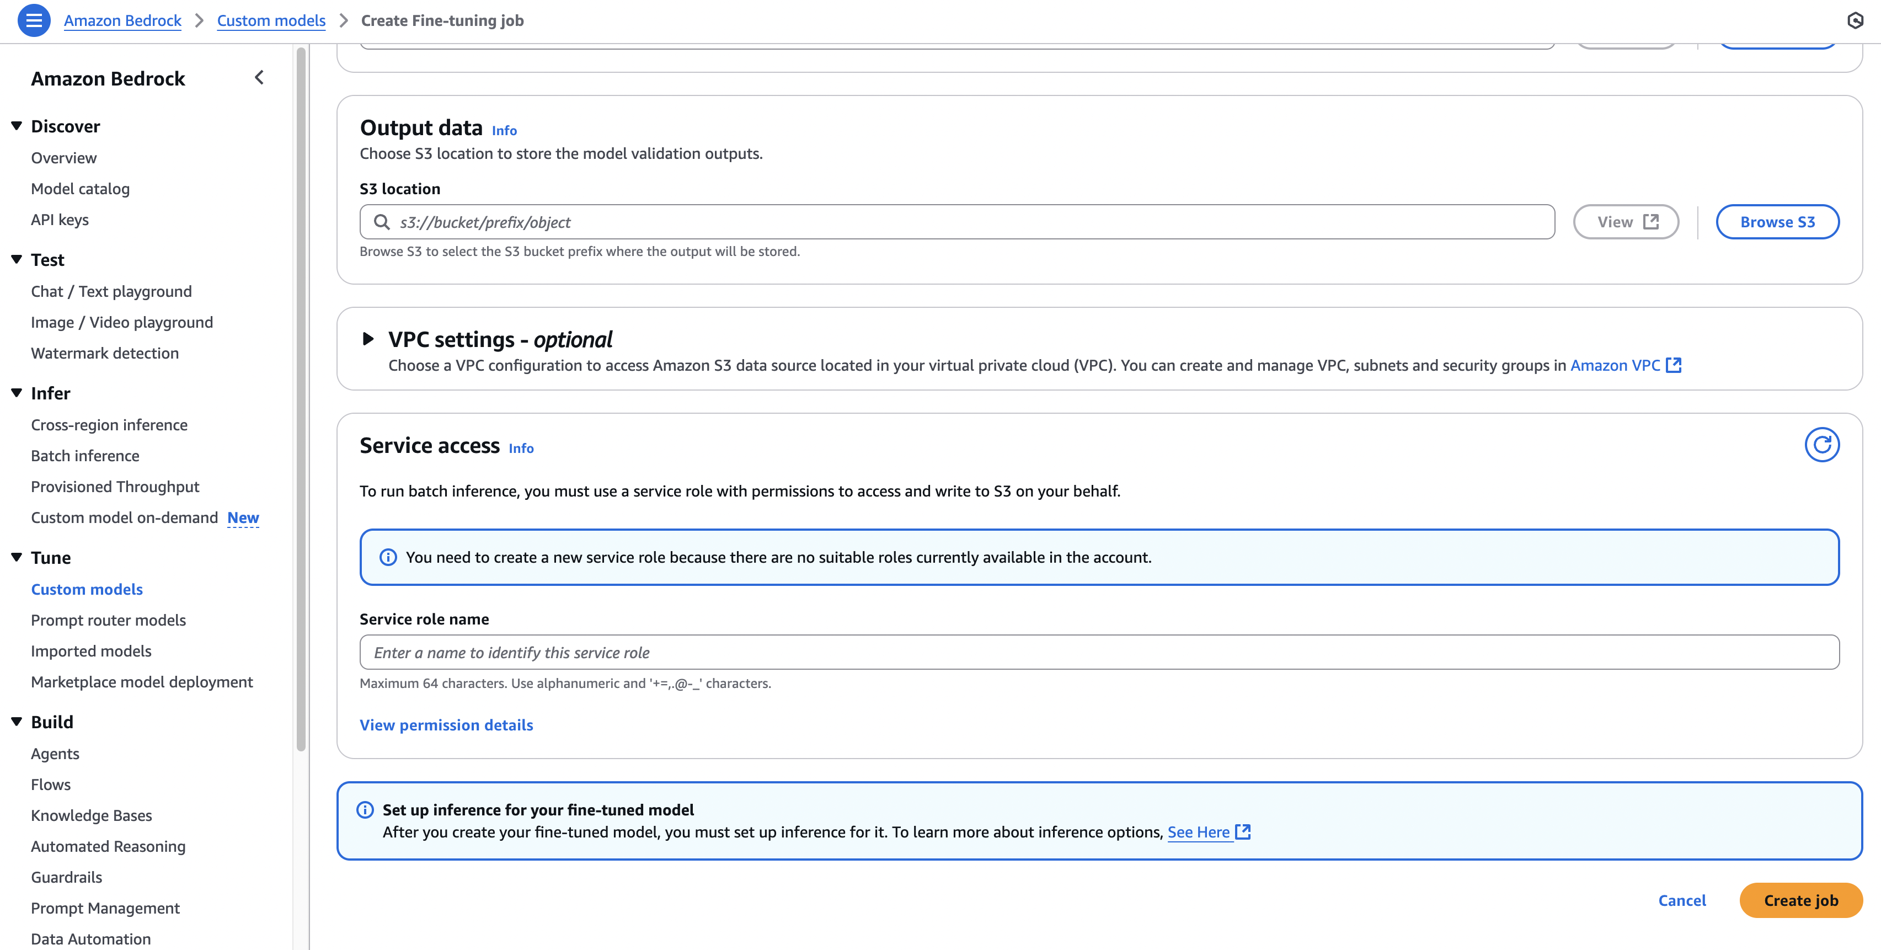Open Overview in sidebar

(63, 158)
